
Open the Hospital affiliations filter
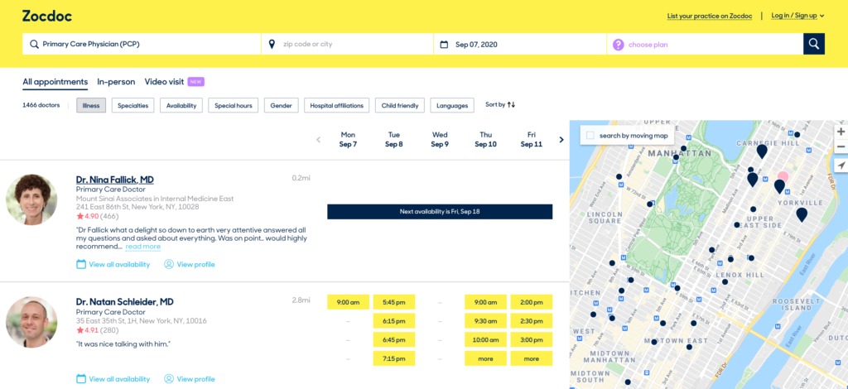point(337,105)
